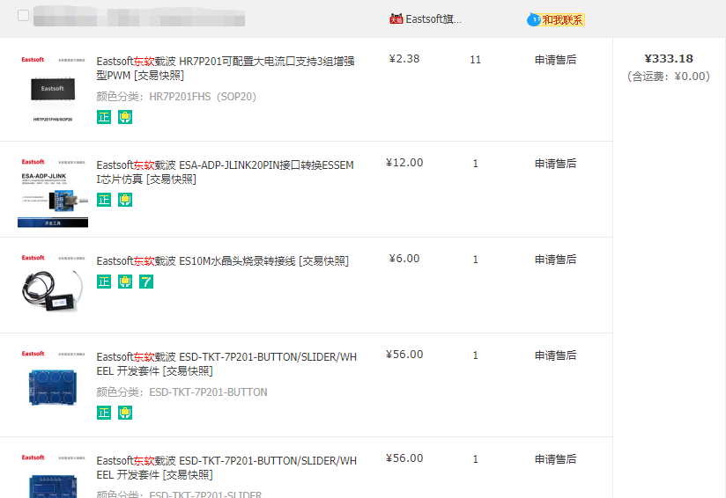This screenshot has width=726, height=498.
Task: Click 申请售后 for ESA-ADP-JLINK adapter
Action: click(555, 164)
